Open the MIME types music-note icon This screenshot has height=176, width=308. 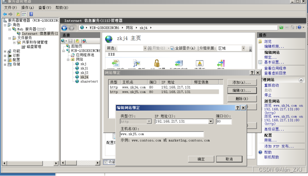click(137, 63)
